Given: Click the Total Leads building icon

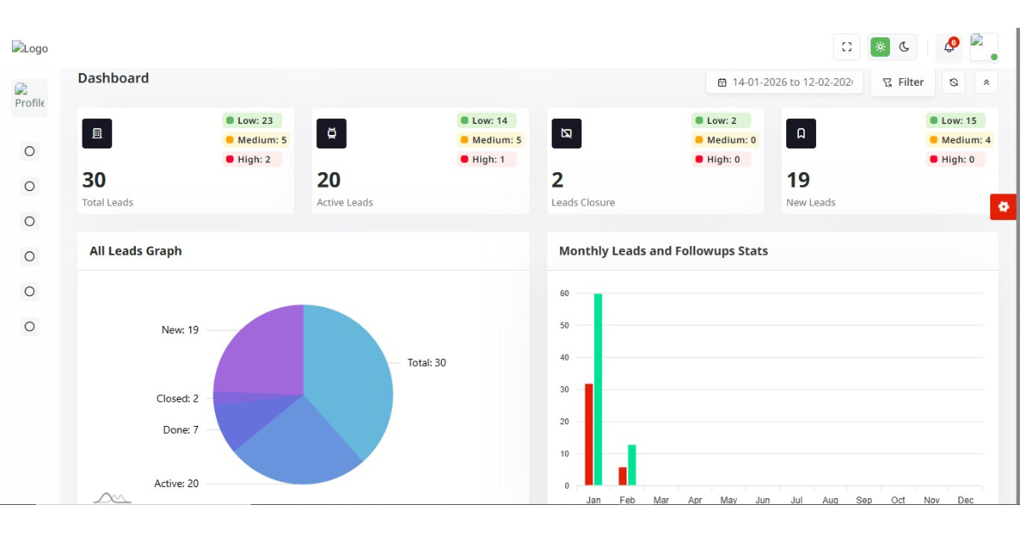Looking at the screenshot, I should pos(97,133).
